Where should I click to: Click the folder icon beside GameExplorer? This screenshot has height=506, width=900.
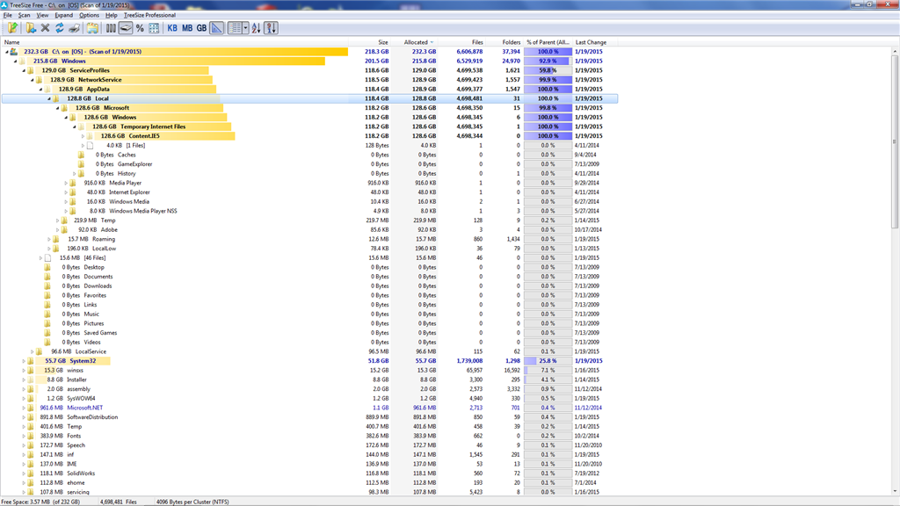click(82, 164)
